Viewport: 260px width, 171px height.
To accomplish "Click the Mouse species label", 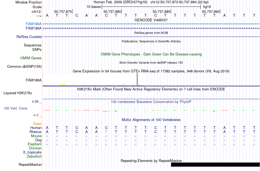I will point(36,136).
